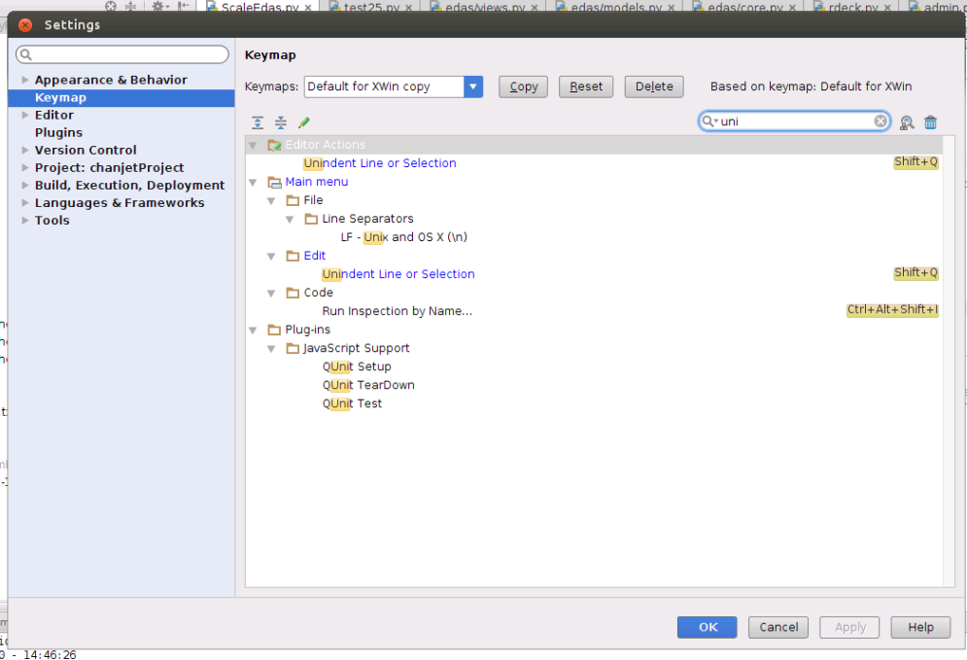Image resolution: width=967 pixels, height=660 pixels.
Task: Expand Languages & Frameworks category
Action: [25, 203]
